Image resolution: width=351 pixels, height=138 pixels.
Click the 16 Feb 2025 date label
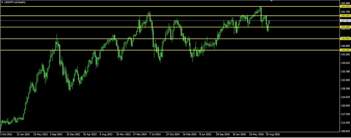tap(190, 135)
